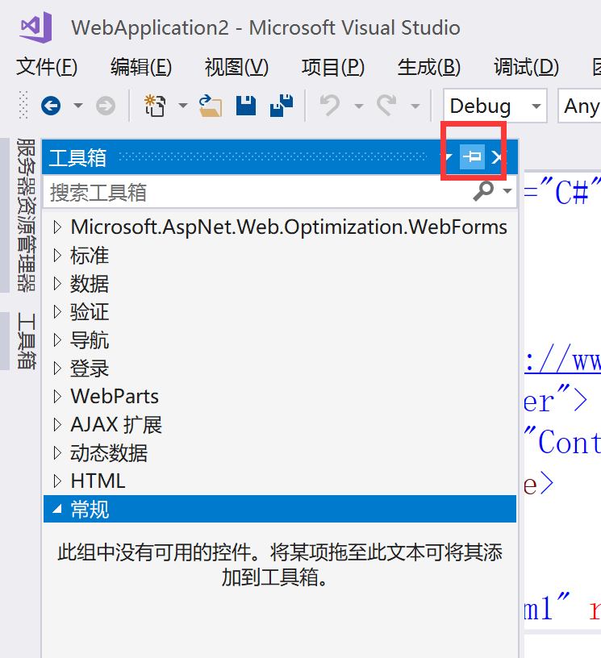Select the HTML group label
The width and height of the screenshot is (601, 658).
[98, 481]
